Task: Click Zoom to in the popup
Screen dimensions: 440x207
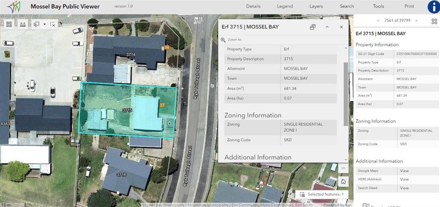Action: tap(234, 40)
